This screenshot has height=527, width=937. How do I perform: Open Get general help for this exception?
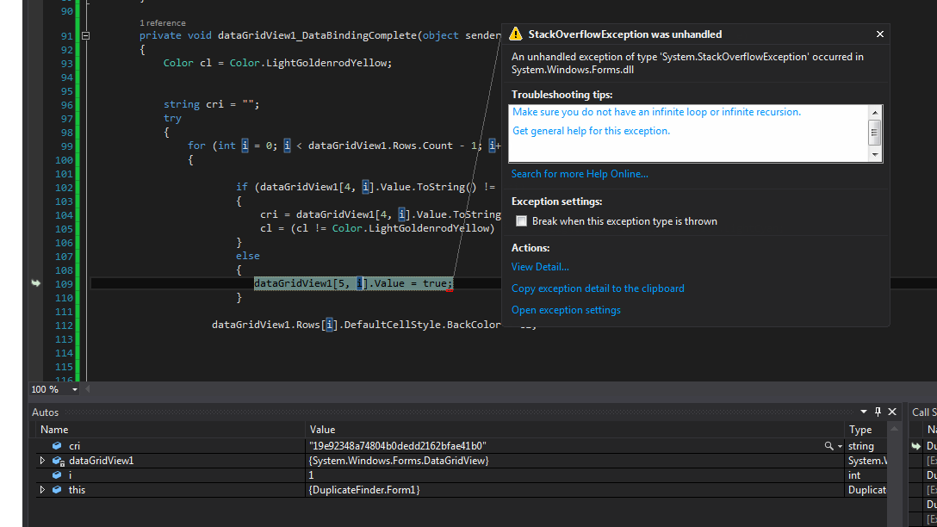coord(591,131)
